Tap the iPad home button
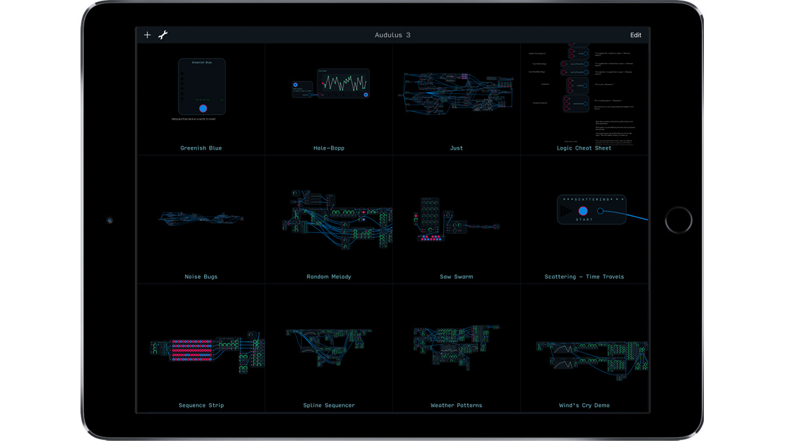 [678, 220]
